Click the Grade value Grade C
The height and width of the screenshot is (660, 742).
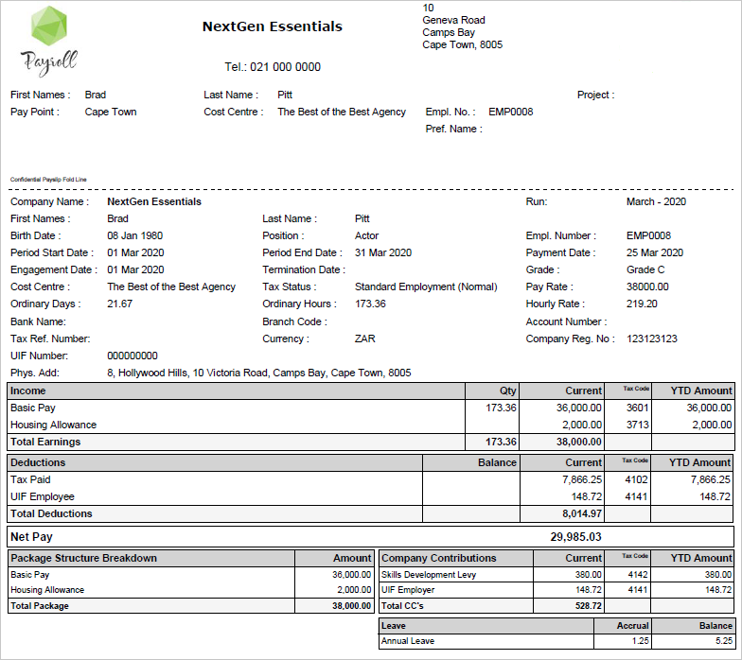click(x=645, y=269)
